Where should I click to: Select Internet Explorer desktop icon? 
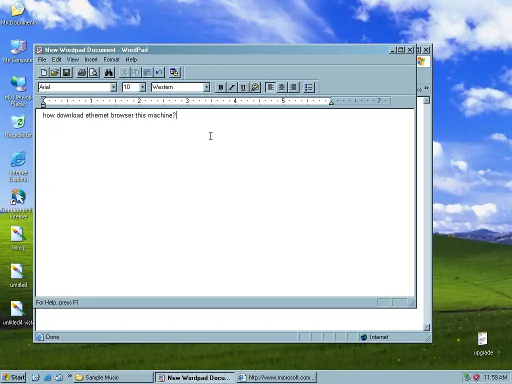click(18, 166)
